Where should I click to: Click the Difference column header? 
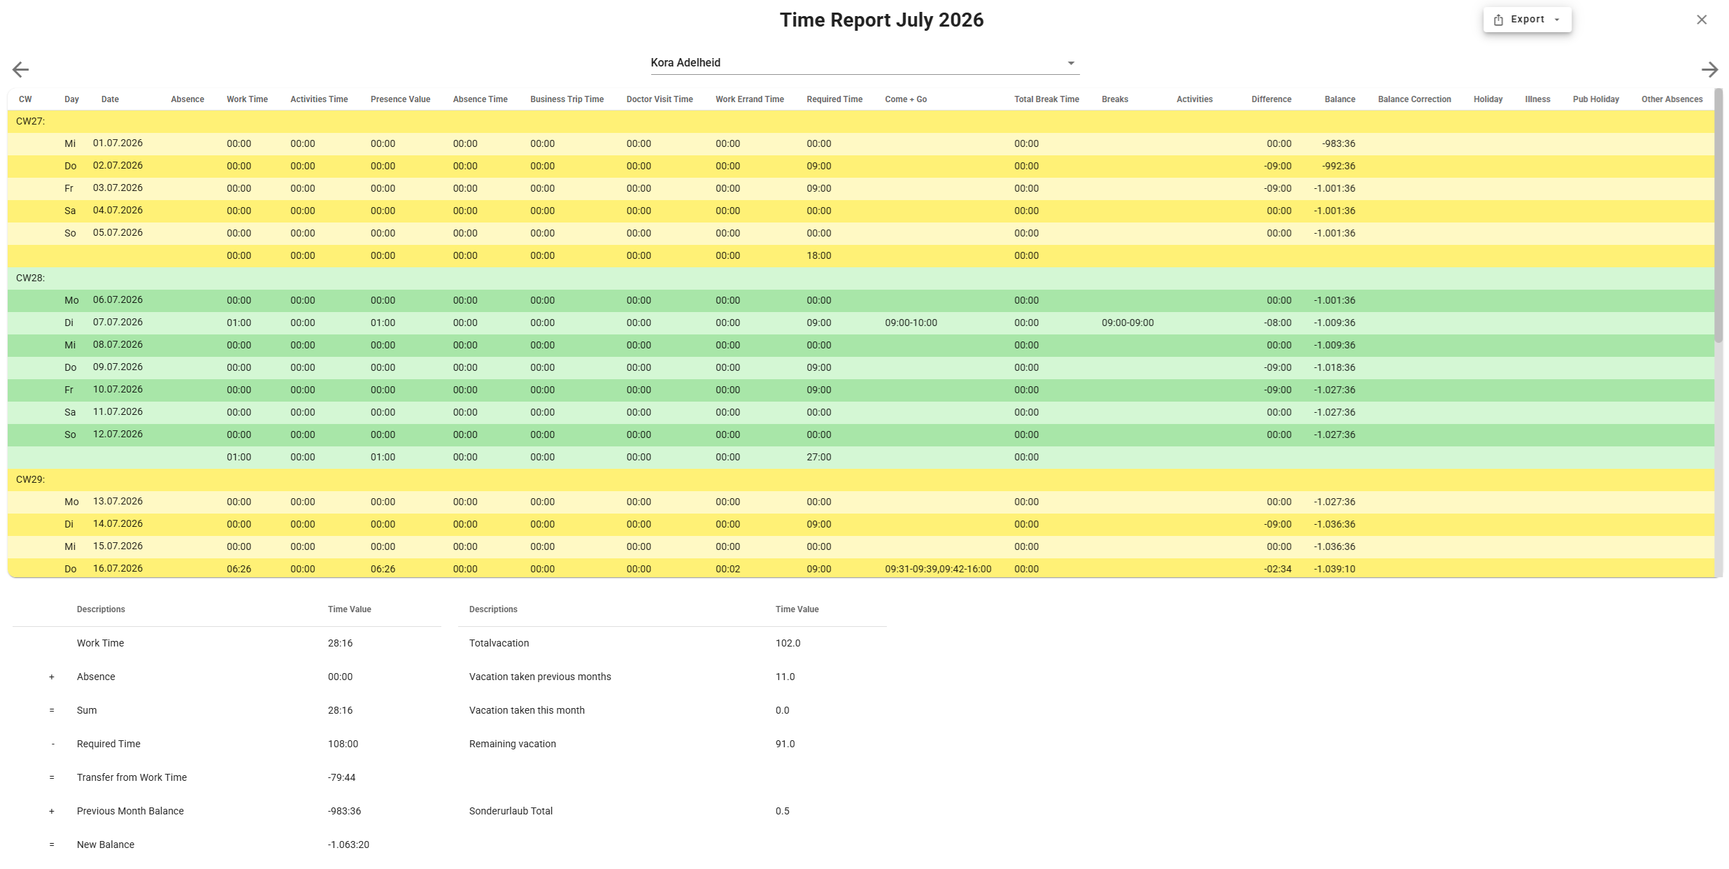tap(1271, 99)
